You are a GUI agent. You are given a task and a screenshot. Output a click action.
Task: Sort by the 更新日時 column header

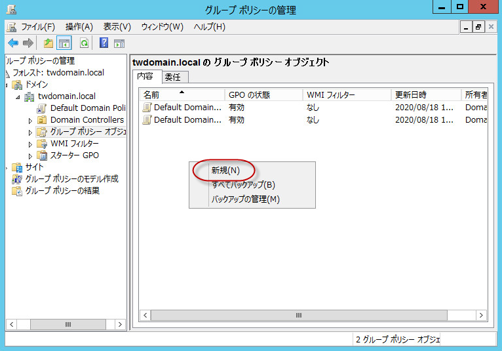point(425,95)
